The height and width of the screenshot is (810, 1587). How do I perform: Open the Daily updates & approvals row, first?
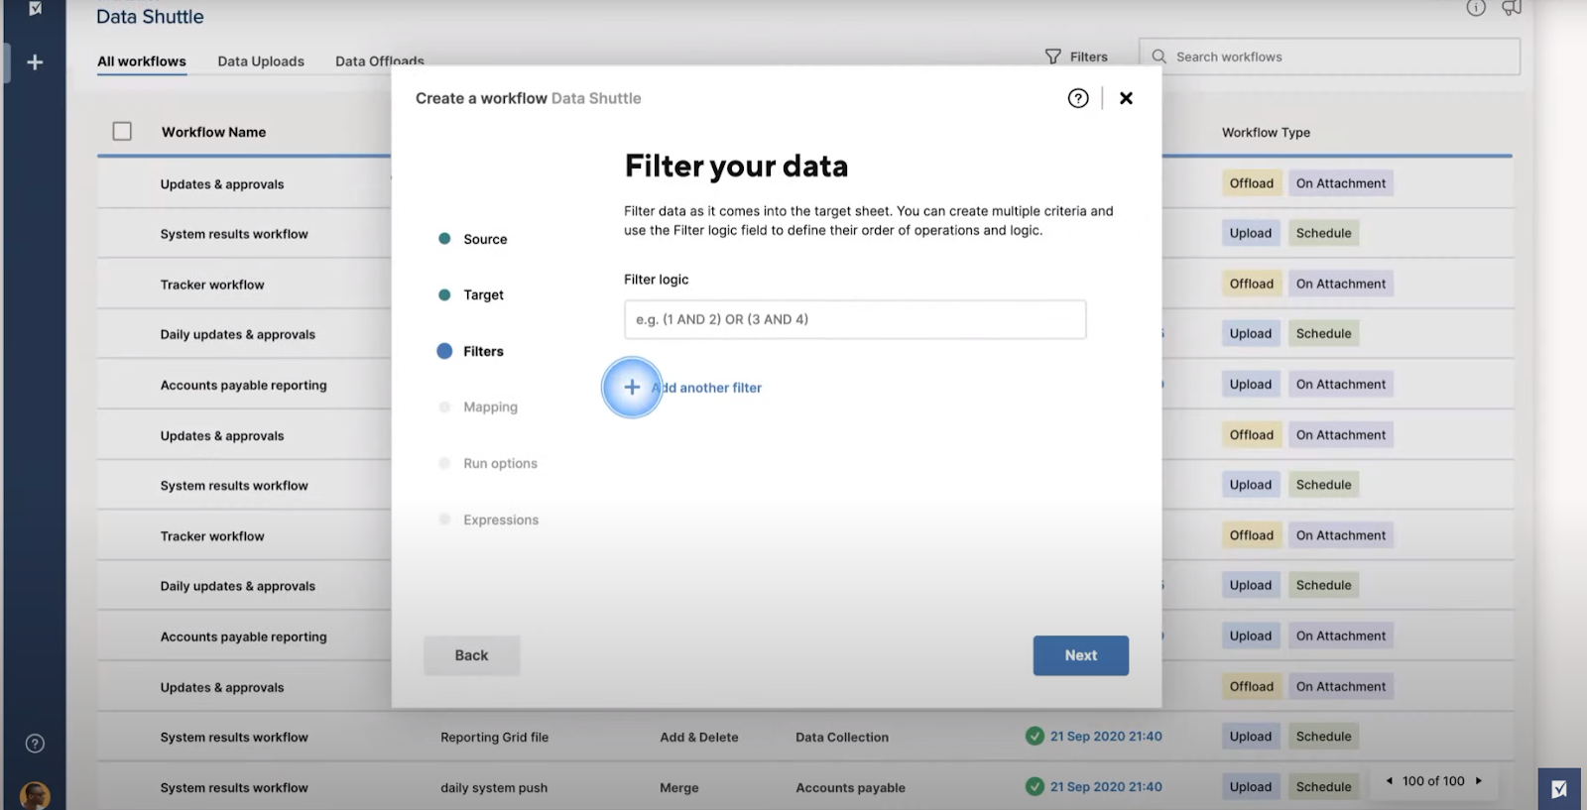click(x=238, y=334)
